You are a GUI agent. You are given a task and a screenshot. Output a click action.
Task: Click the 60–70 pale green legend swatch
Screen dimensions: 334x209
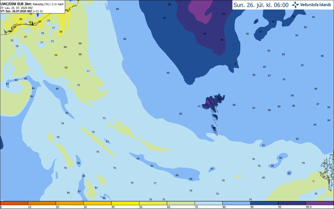[x=181, y=203]
